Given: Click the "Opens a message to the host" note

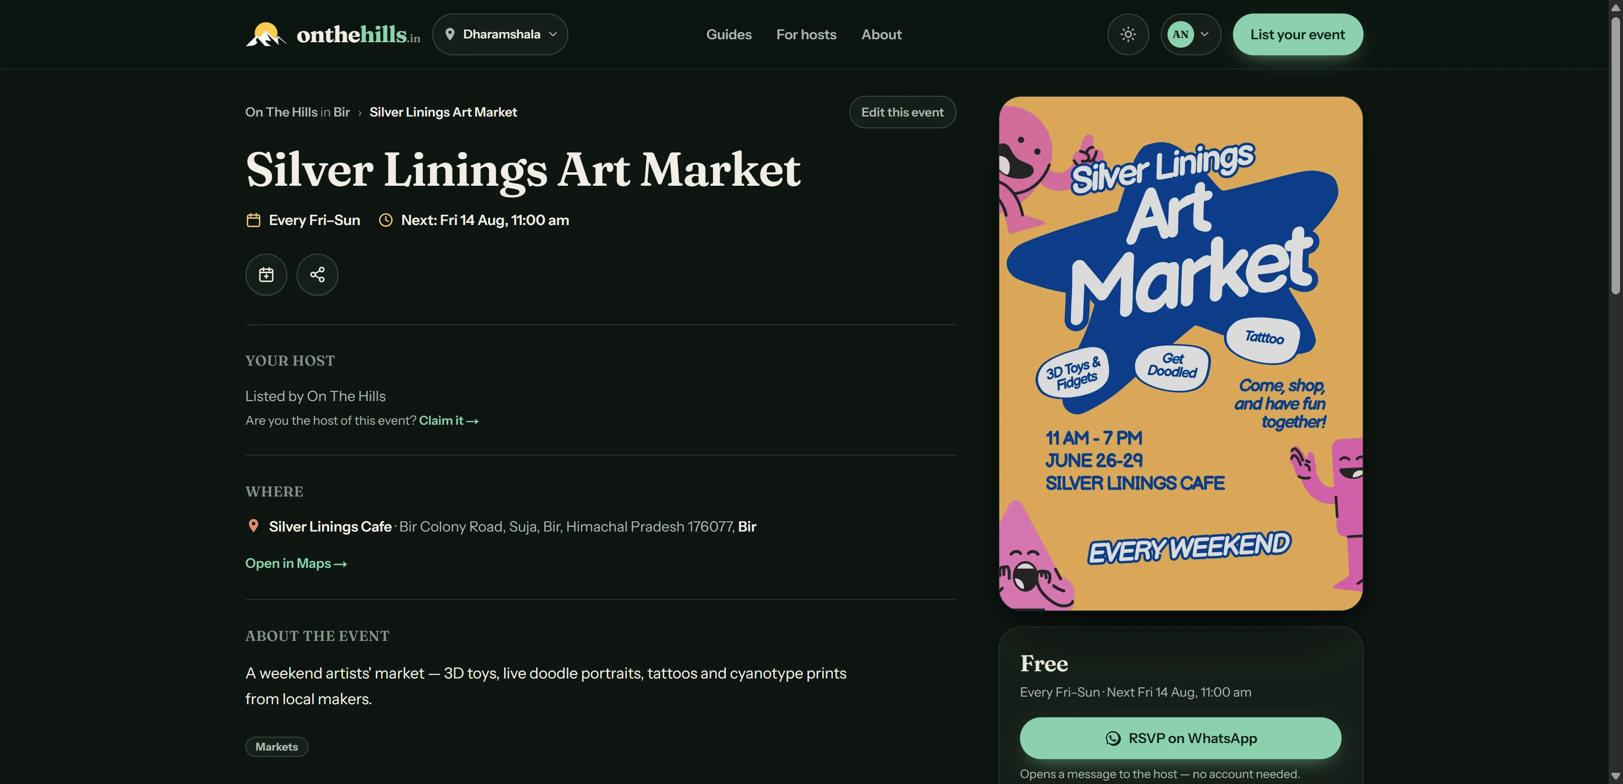Looking at the screenshot, I should click(x=1160, y=774).
